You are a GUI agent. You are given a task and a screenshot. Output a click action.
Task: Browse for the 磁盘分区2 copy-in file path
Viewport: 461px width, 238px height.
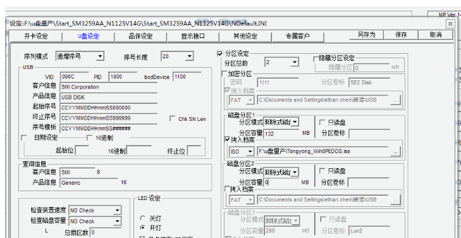395,200
